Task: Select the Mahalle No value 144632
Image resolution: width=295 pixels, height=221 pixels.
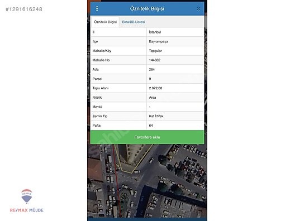Action: (x=175, y=60)
